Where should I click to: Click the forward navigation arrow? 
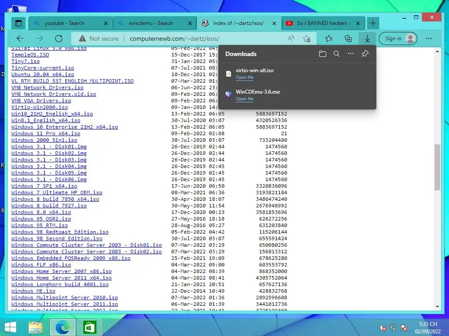39,38
